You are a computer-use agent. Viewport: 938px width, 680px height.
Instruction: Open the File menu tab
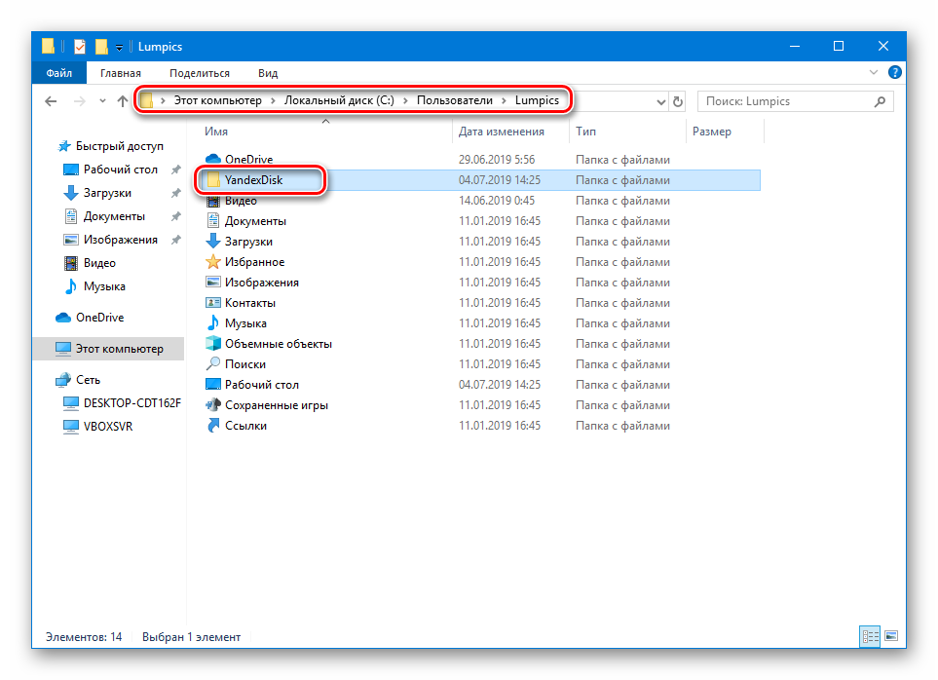(x=58, y=73)
